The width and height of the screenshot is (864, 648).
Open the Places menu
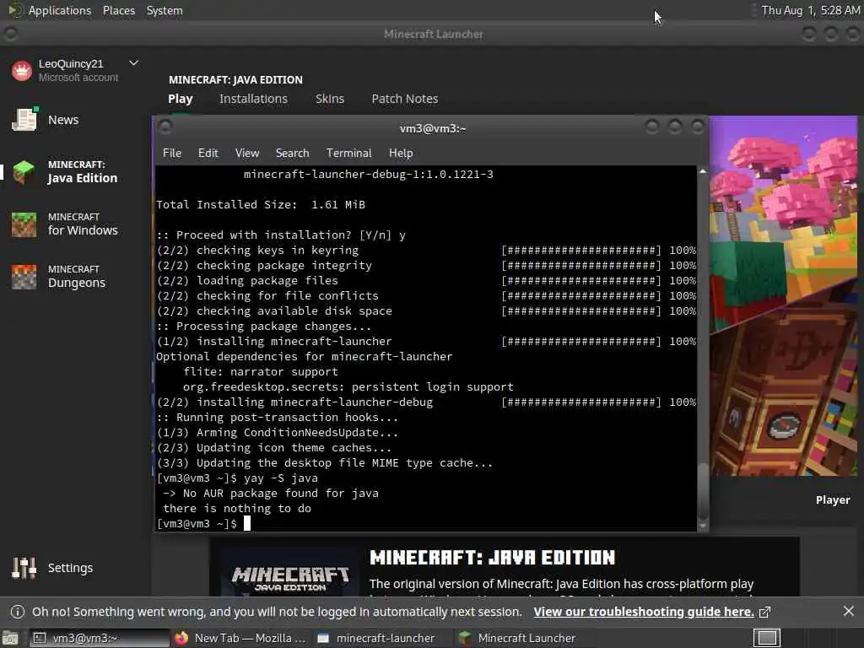118,10
